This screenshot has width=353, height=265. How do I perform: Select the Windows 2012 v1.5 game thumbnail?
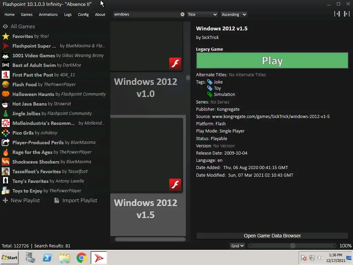point(146,155)
